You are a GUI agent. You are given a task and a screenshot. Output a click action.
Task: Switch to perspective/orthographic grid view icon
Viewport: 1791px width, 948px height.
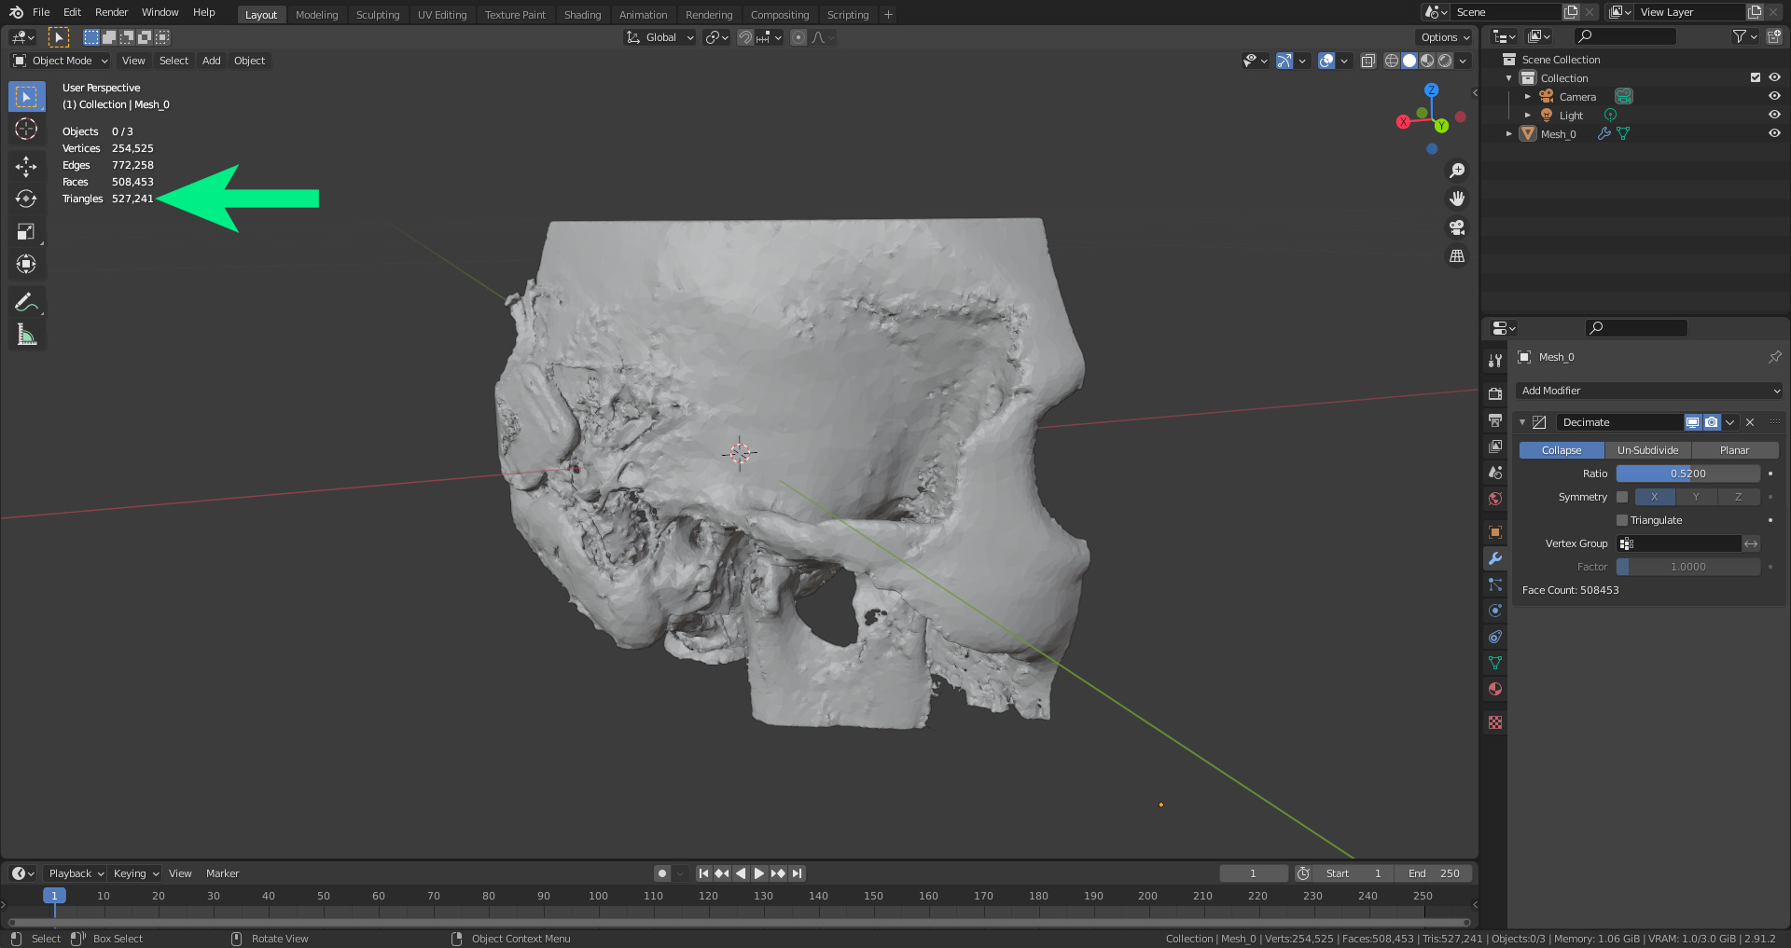tap(1456, 256)
